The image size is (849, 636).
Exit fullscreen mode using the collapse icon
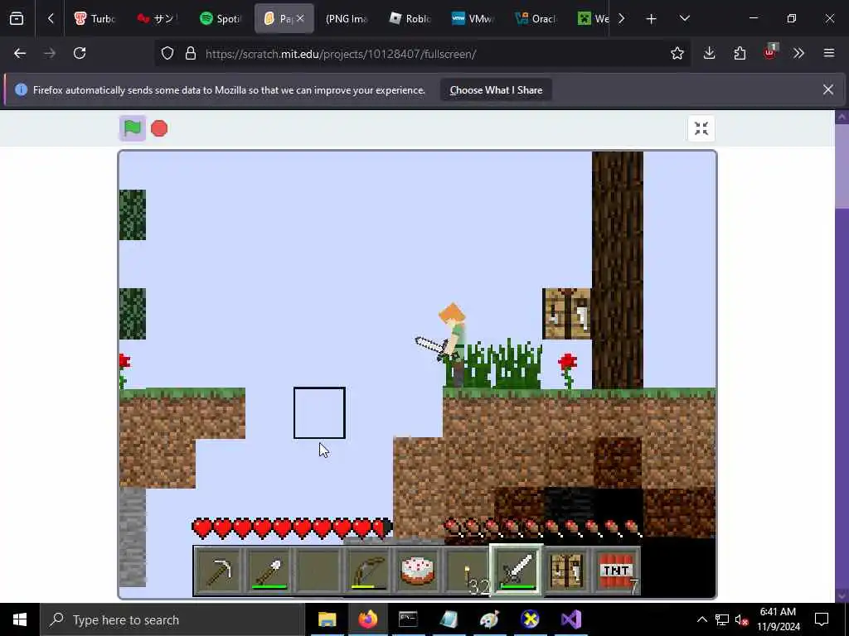pyautogui.click(x=701, y=128)
